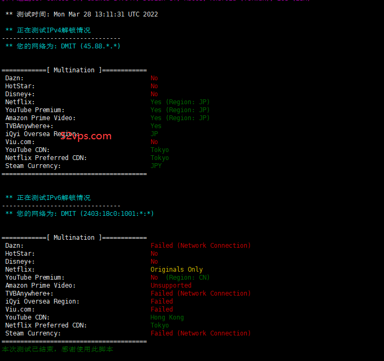
Task: Click IPv6 Disney+ result No
Action: coord(154,262)
